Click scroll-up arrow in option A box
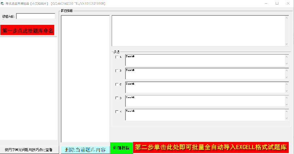 (x=287, y=57)
